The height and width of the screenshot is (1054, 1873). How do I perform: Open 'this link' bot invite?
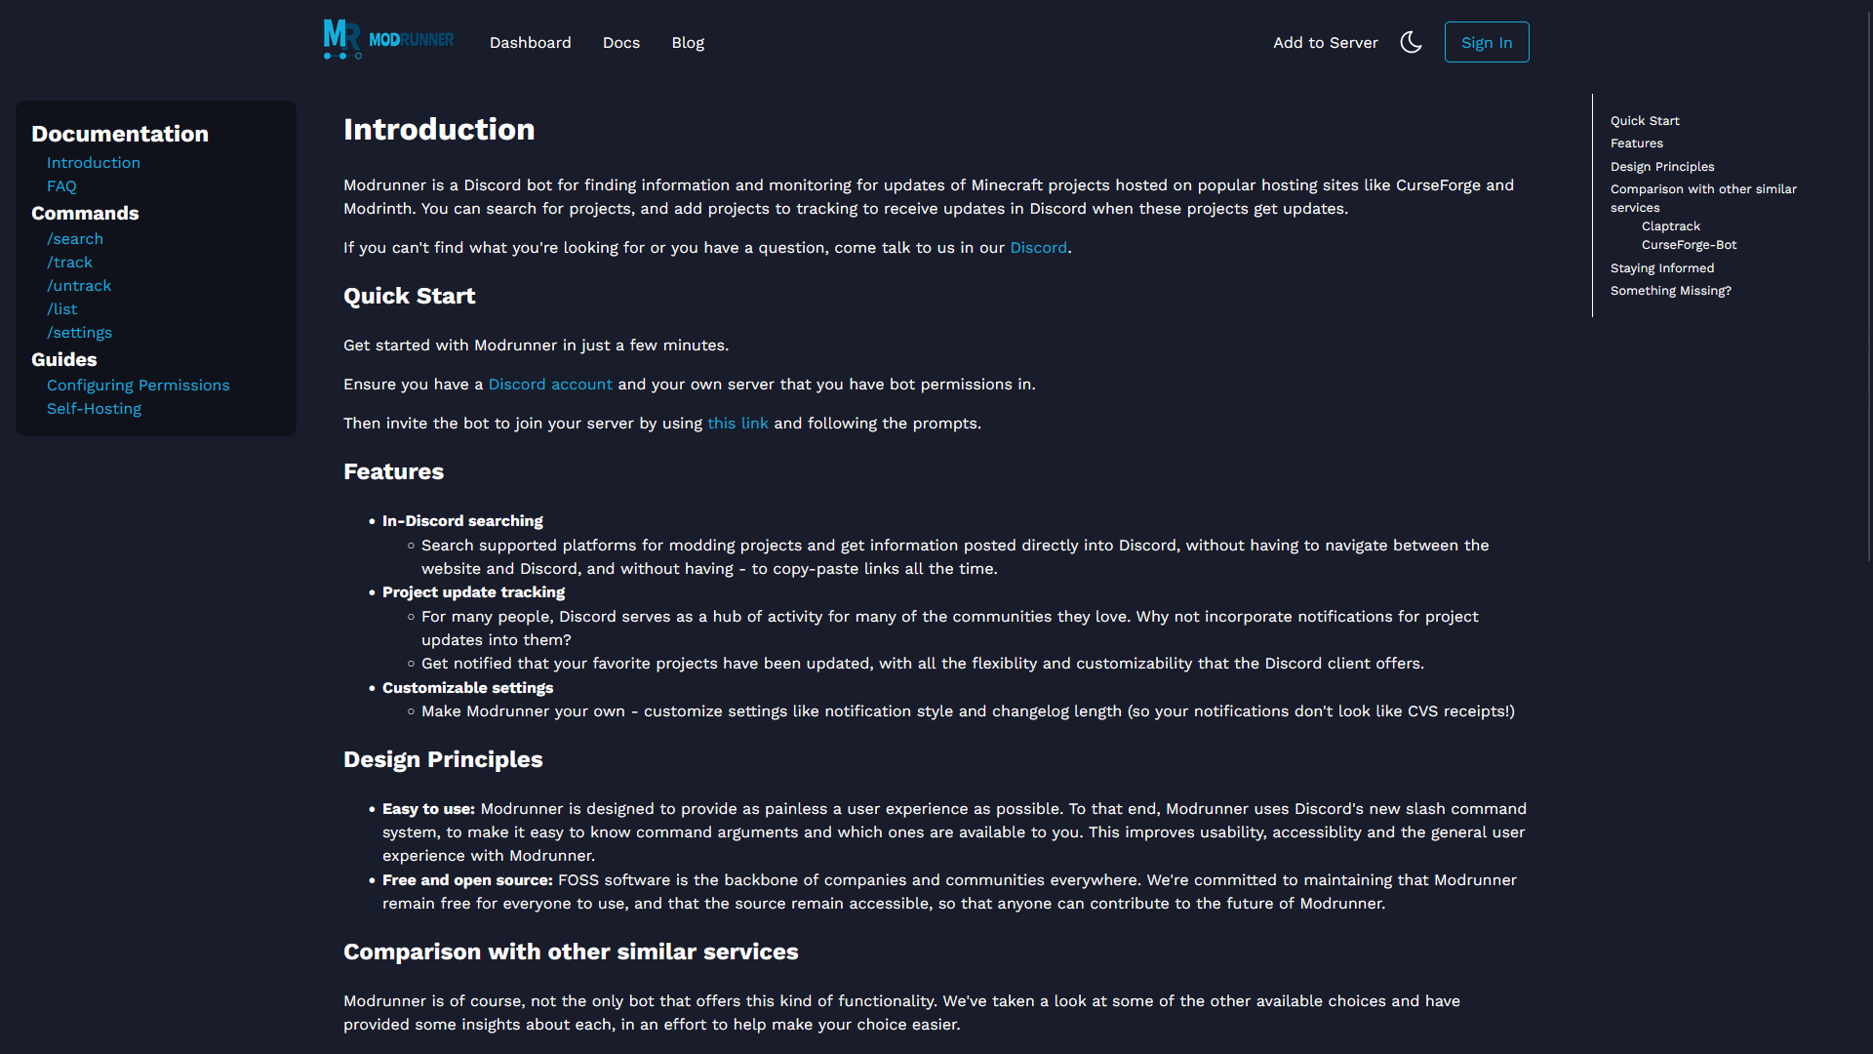737,424
